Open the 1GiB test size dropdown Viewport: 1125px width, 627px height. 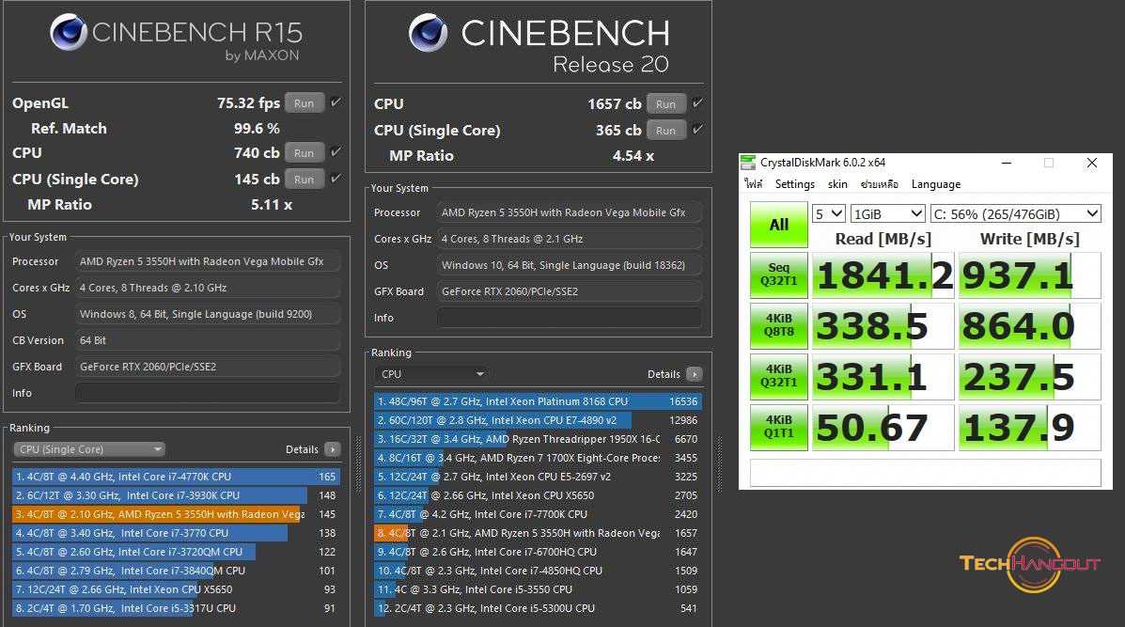click(887, 213)
